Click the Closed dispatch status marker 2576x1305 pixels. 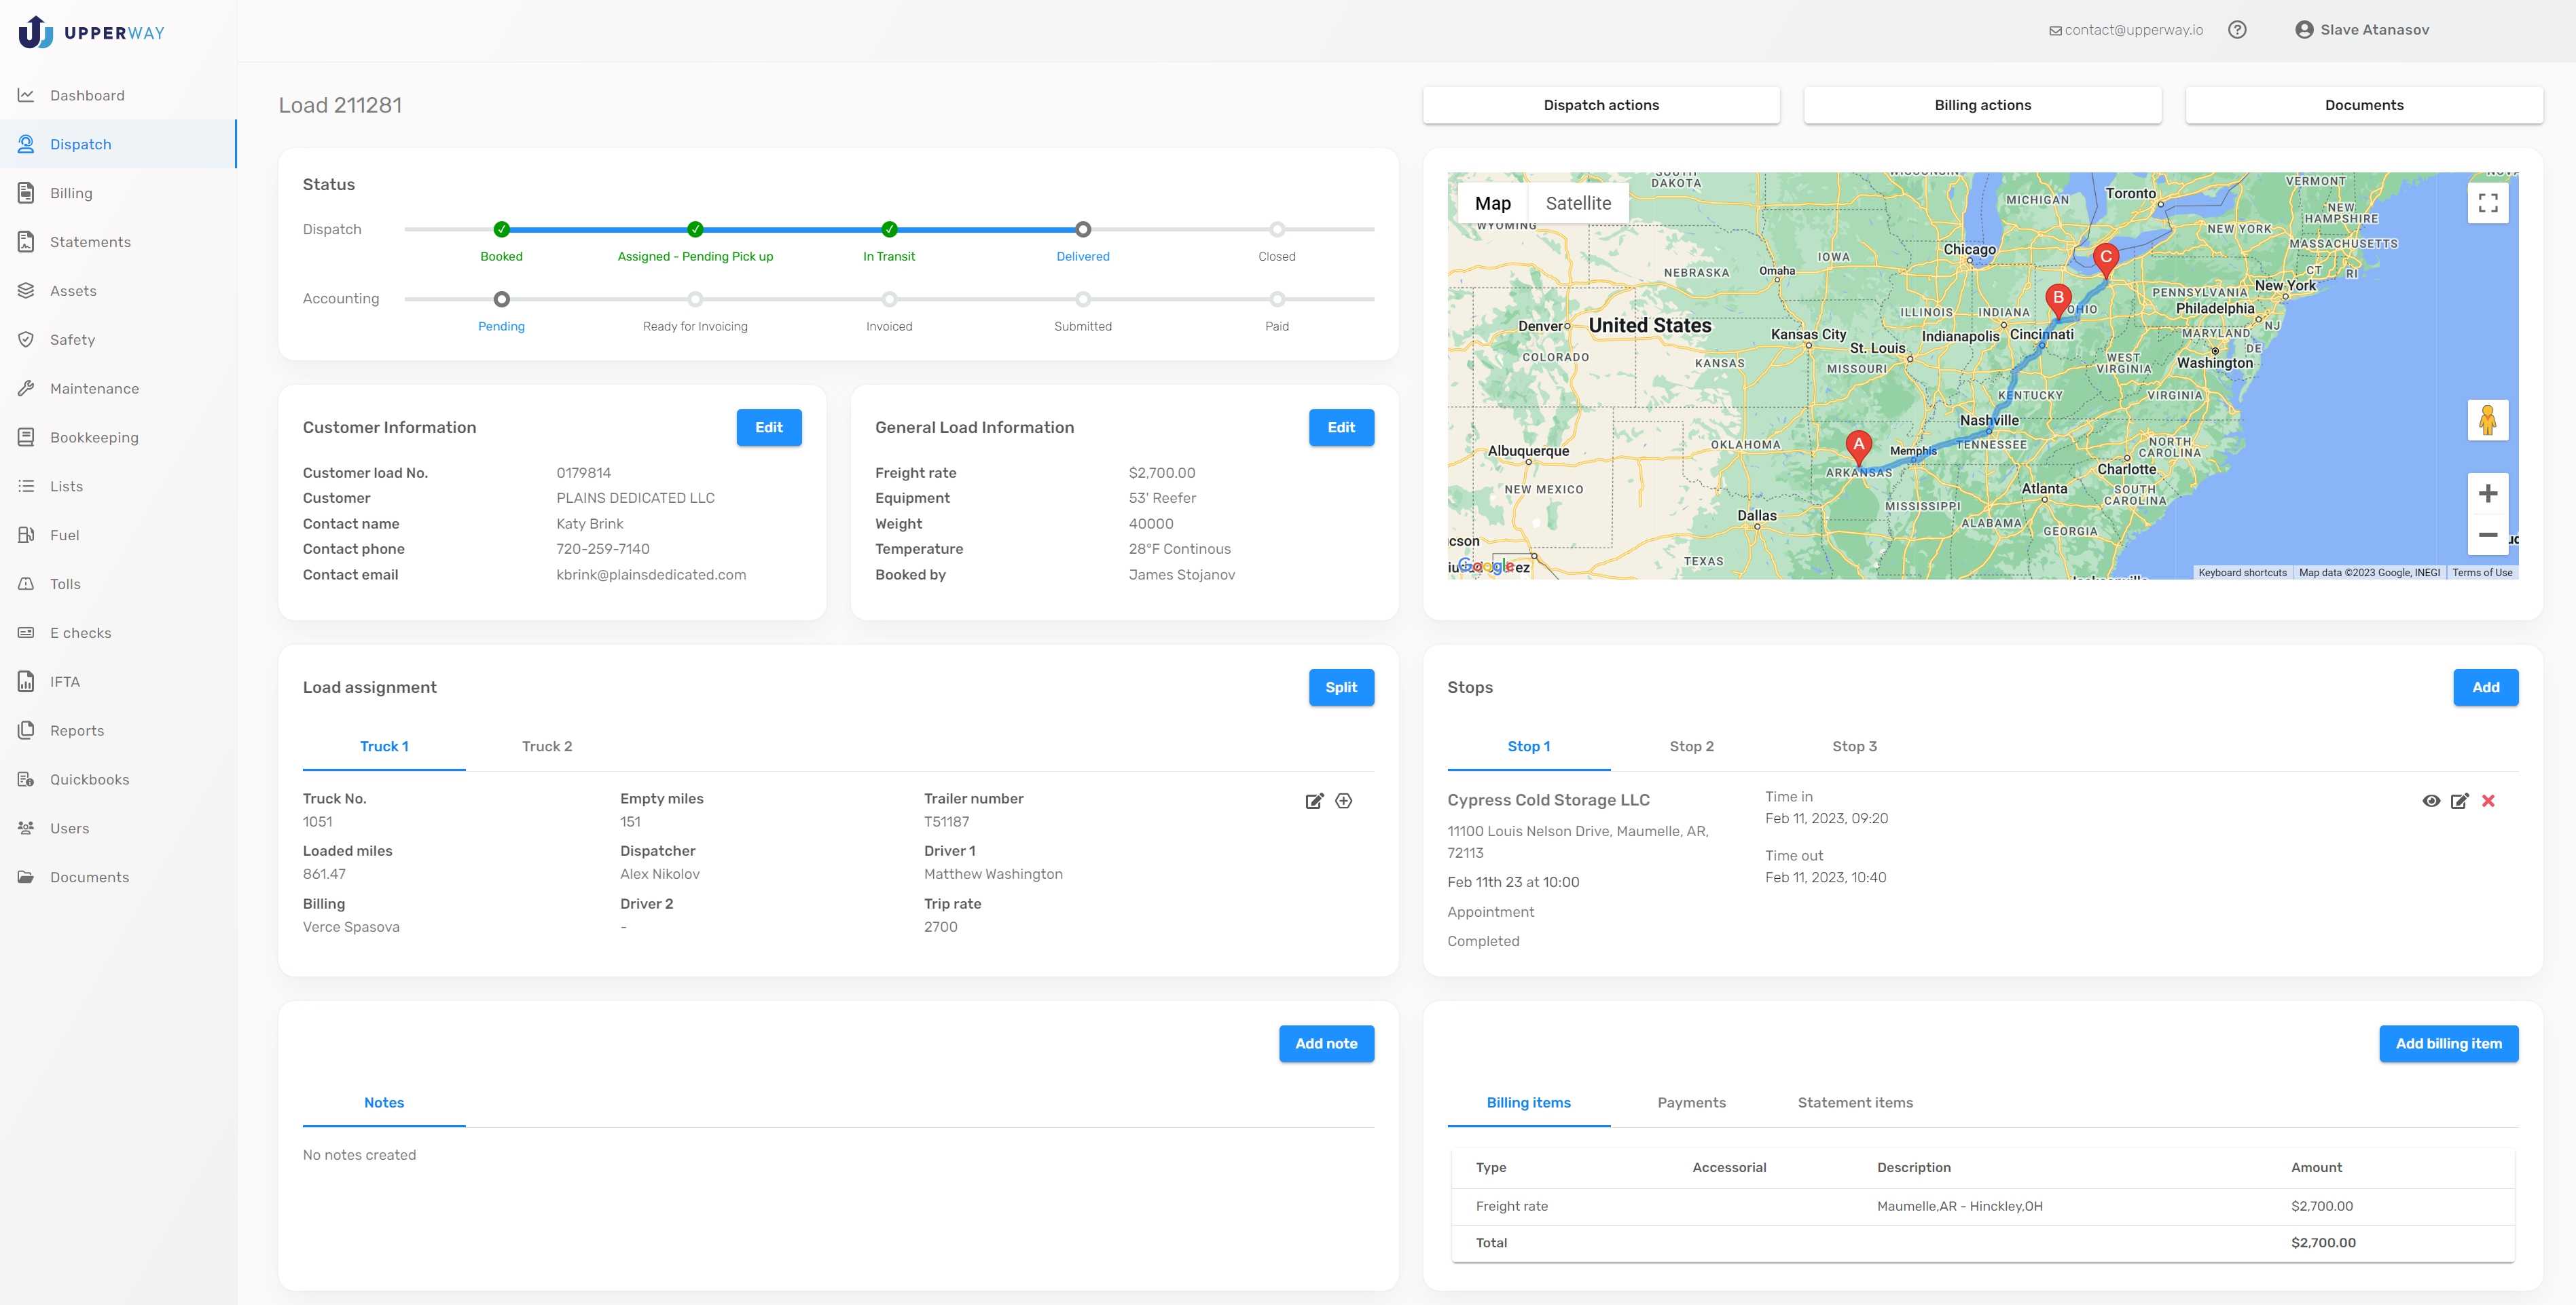pyautogui.click(x=1277, y=230)
